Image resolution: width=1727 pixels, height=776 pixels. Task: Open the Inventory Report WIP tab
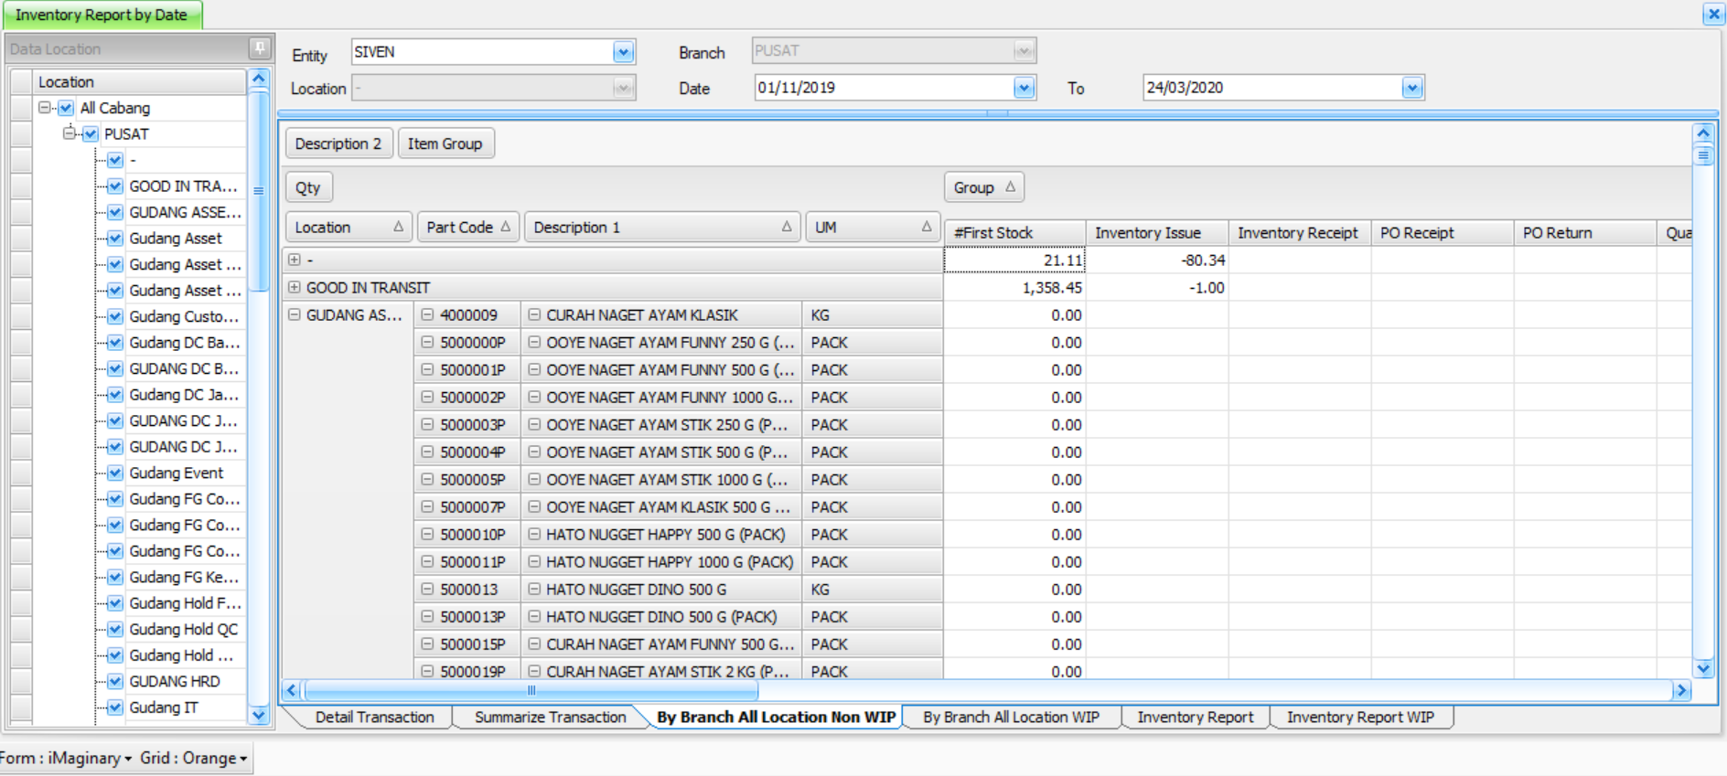coord(1360,718)
